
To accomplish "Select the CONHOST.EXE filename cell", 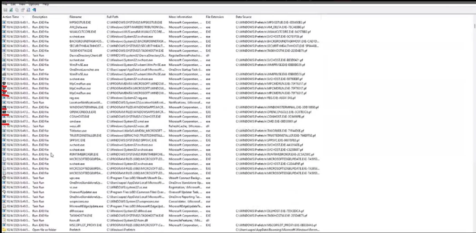I will click(80, 117).
